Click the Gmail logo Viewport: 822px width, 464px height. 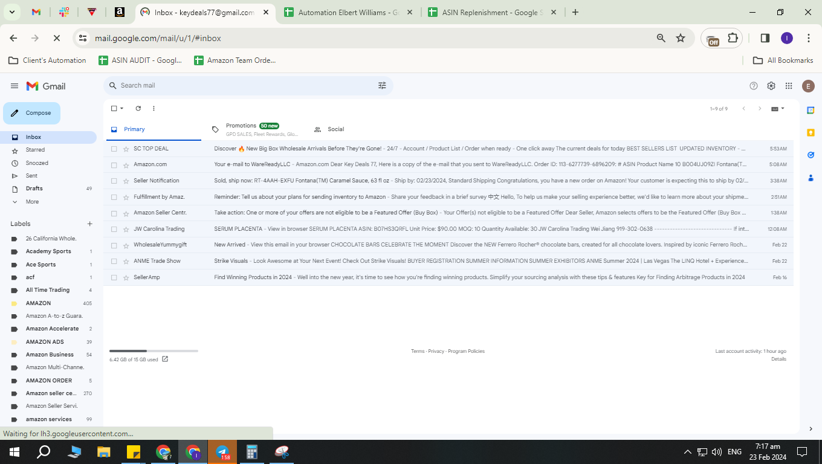click(46, 86)
